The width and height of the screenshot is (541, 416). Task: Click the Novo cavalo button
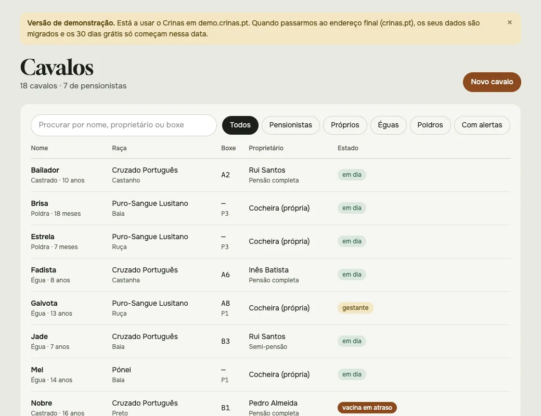click(492, 82)
